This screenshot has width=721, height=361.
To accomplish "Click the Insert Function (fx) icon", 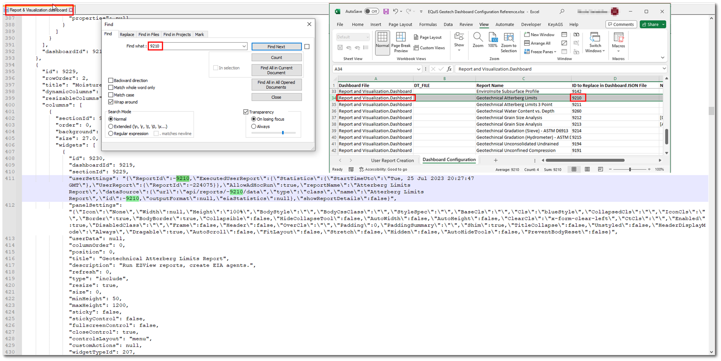I will click(450, 69).
